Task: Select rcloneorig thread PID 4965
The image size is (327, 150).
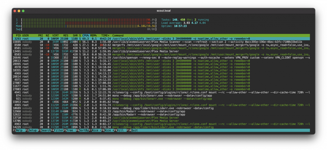Action: [161, 105]
